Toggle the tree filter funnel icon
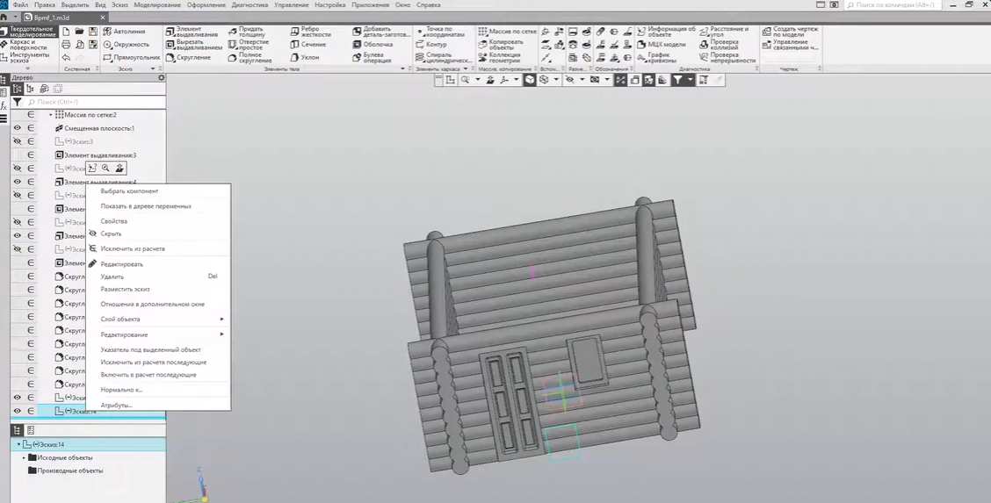The image size is (991, 503). point(17,102)
